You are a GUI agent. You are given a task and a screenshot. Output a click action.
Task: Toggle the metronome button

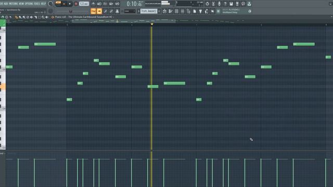point(94,4)
